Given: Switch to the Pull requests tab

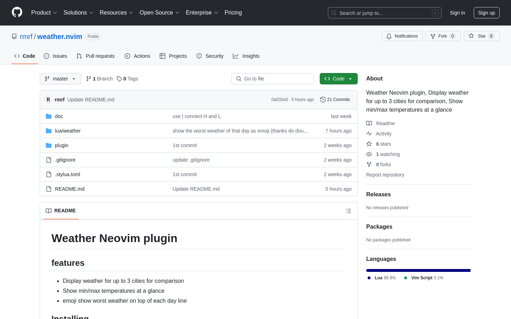Looking at the screenshot, I should 95,56.
